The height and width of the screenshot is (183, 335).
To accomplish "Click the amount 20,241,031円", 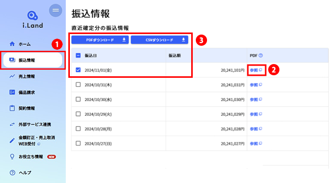I will pos(233,85).
